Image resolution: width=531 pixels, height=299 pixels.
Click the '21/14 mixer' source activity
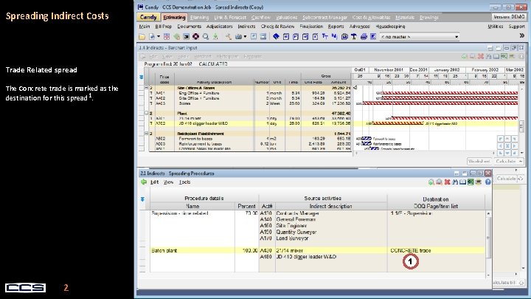(x=289, y=250)
